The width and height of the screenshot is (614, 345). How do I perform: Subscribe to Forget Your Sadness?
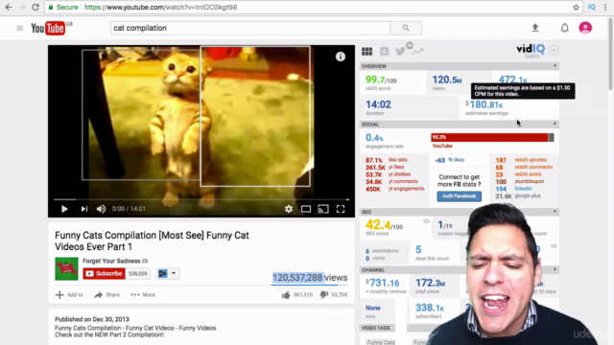(x=104, y=273)
